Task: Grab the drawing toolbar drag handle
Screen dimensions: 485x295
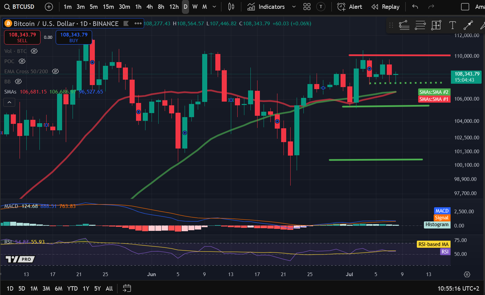Action: (391, 25)
